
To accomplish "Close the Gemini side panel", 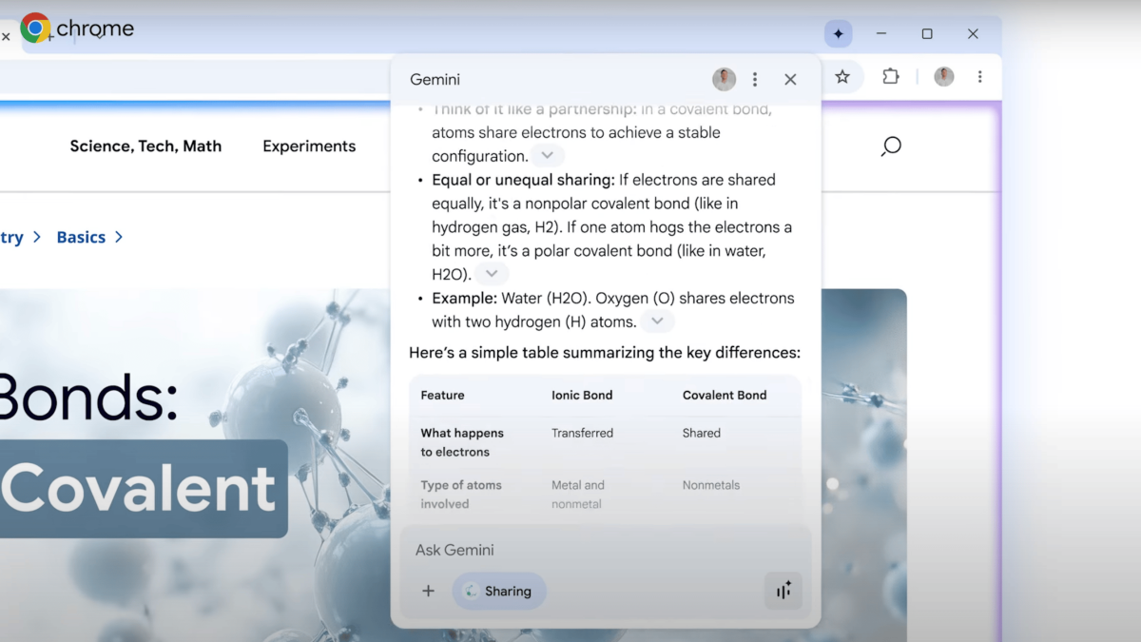I will coord(790,80).
